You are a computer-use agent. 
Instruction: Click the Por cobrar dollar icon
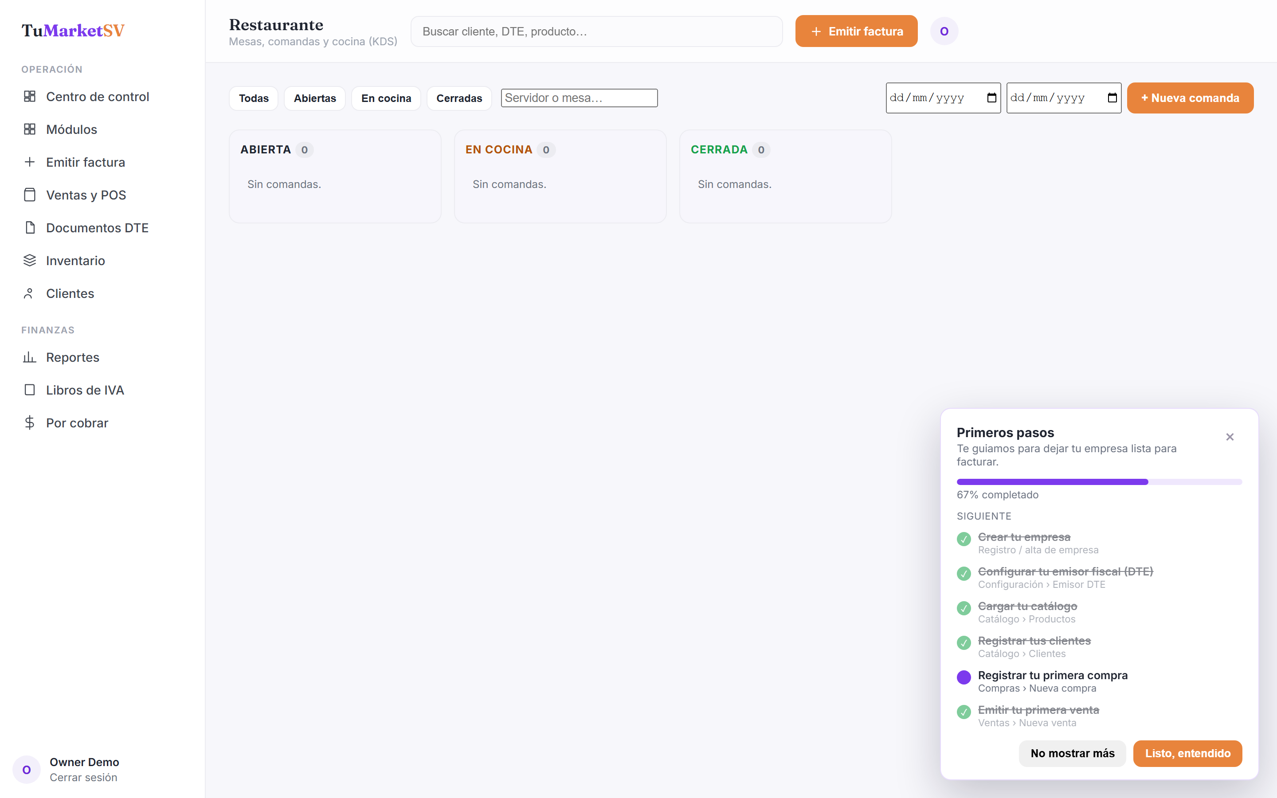click(30, 423)
